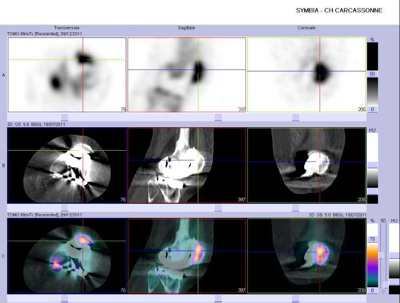Click the row C right-side 3D OS 5.0 B60s label
The width and height of the screenshot is (400, 303).
[x=337, y=215]
